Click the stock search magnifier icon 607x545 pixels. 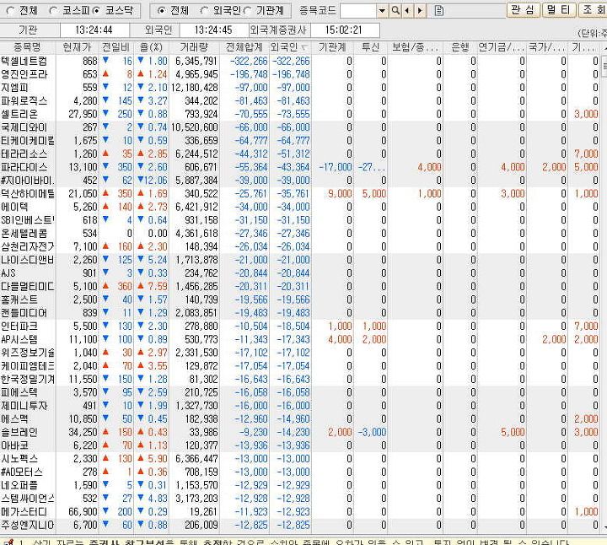coord(395,11)
